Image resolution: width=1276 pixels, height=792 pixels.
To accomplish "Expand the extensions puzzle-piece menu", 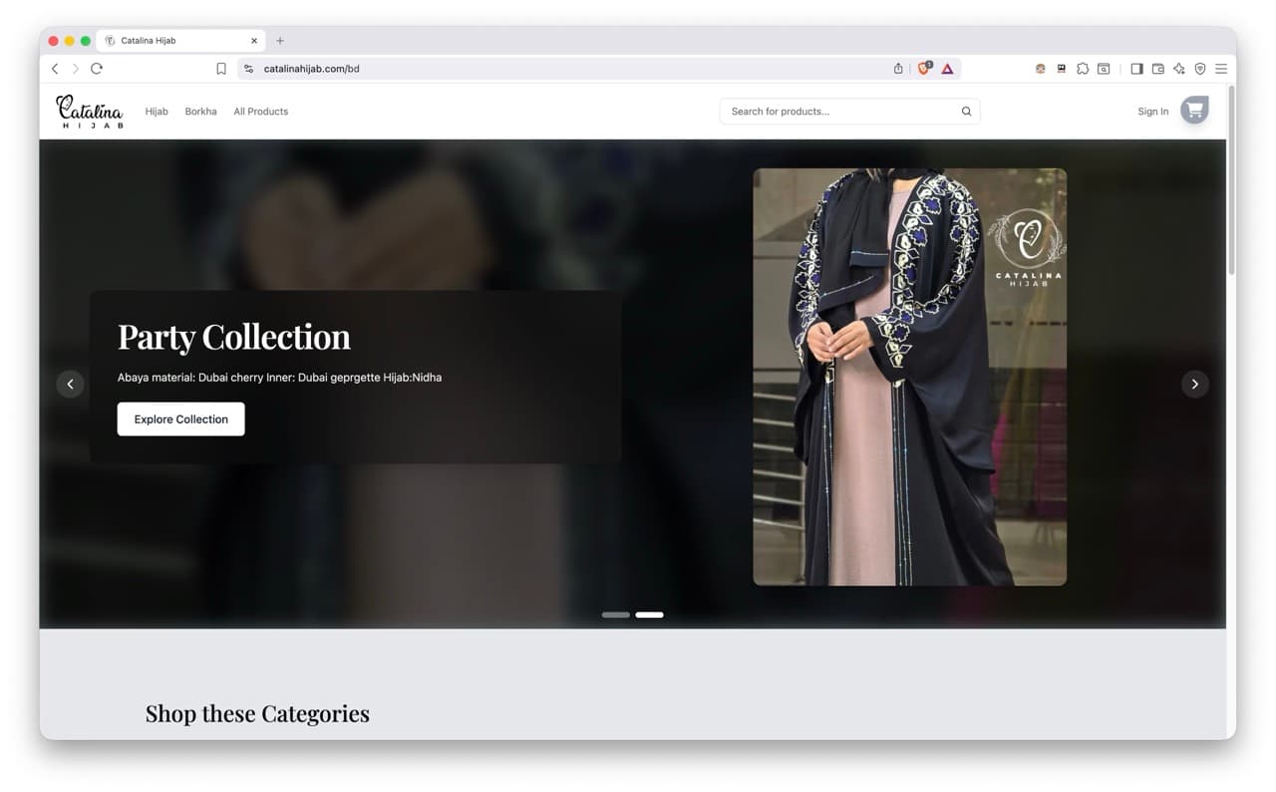I will (1083, 69).
